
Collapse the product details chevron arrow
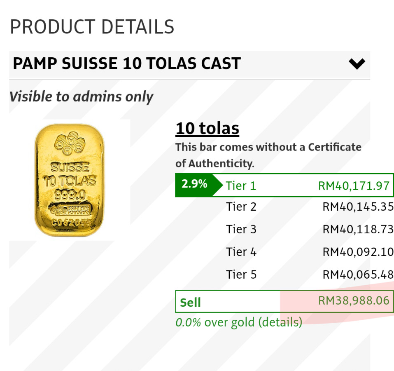357,64
